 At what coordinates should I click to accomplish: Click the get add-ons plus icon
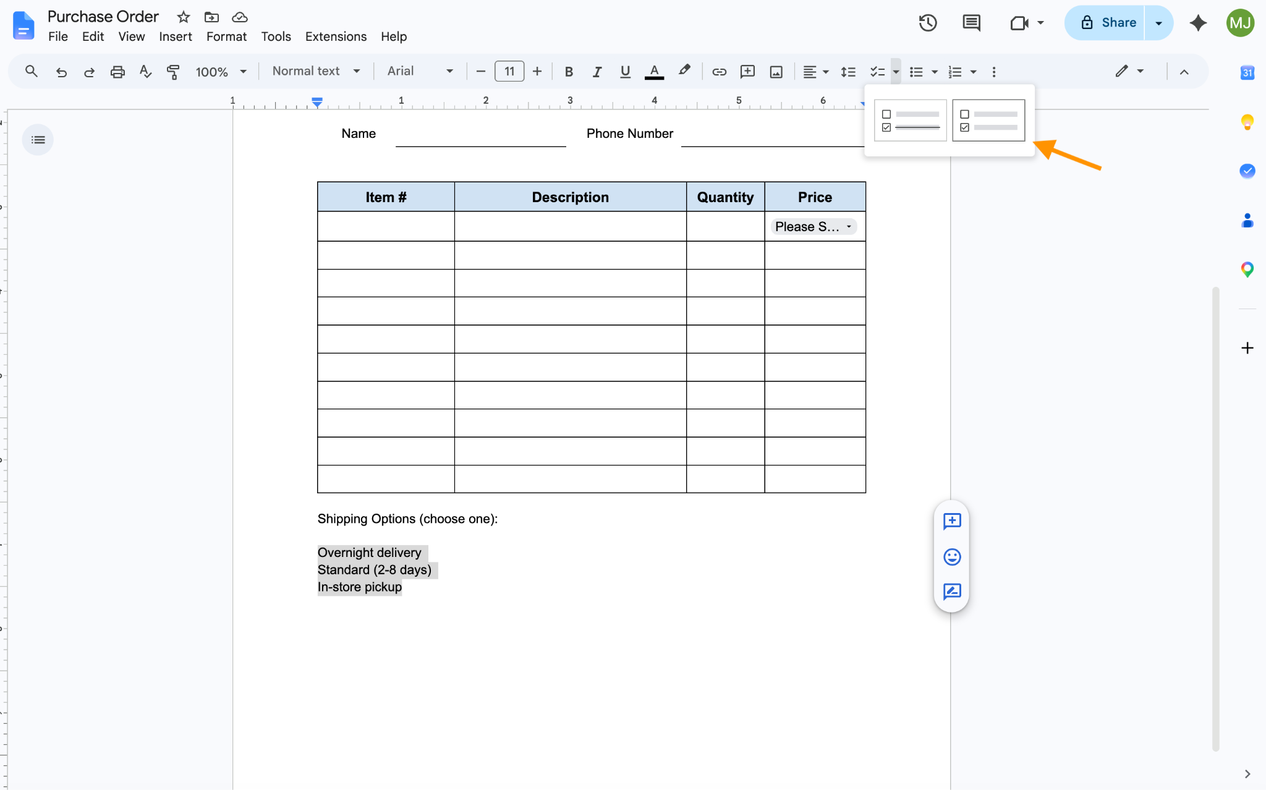click(1247, 348)
